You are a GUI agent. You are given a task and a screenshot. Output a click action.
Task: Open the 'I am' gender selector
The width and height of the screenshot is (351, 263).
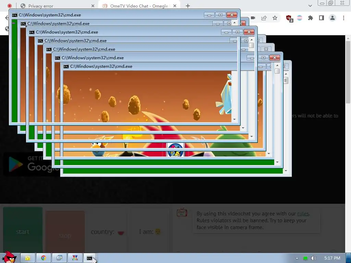pyautogui.click(x=150, y=232)
